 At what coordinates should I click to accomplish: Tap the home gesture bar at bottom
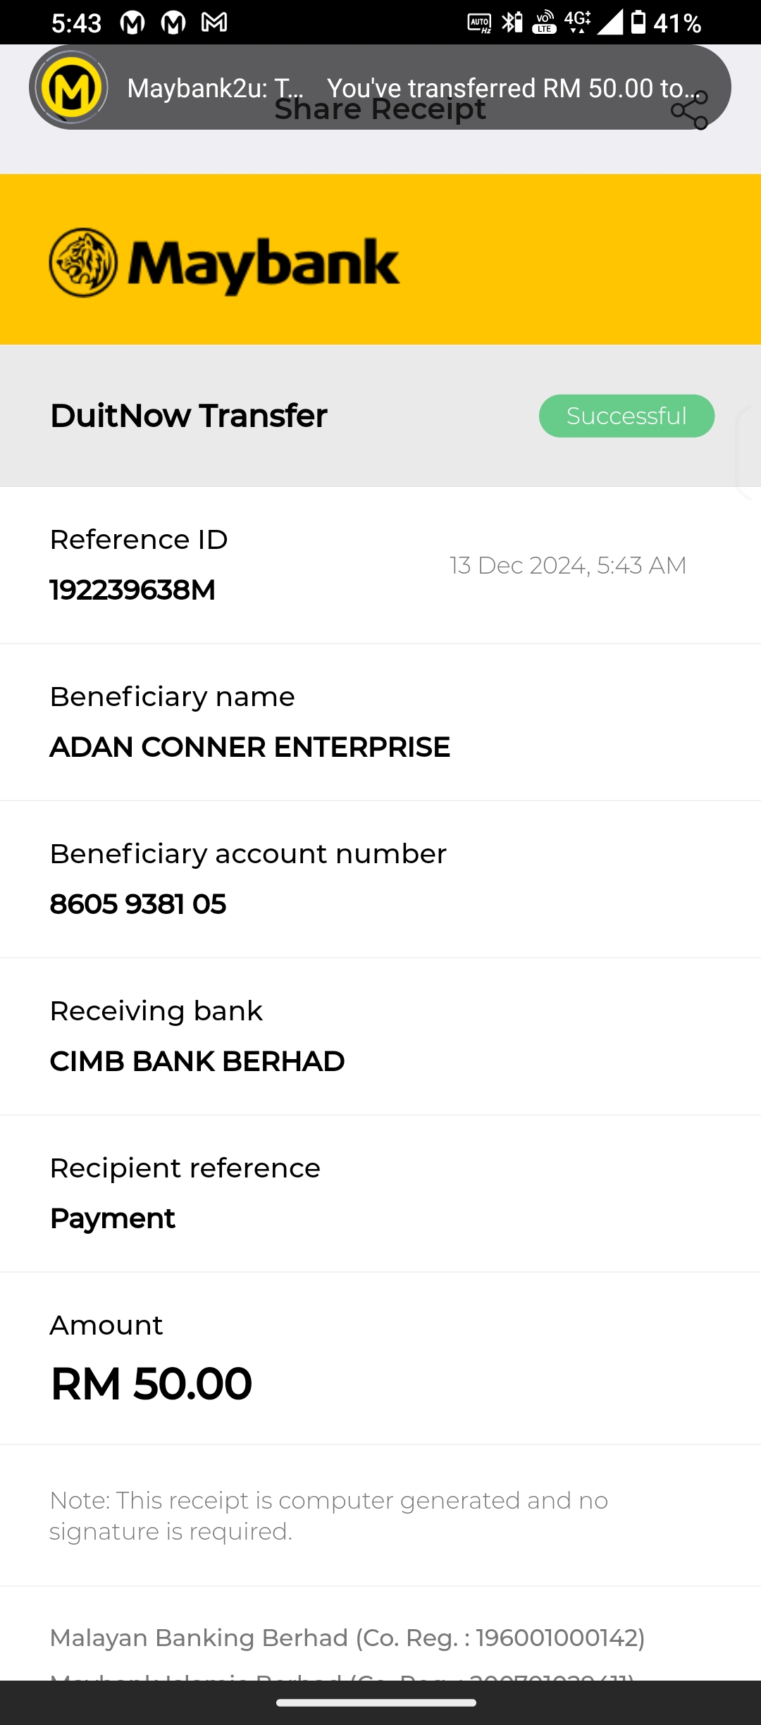point(376,1702)
